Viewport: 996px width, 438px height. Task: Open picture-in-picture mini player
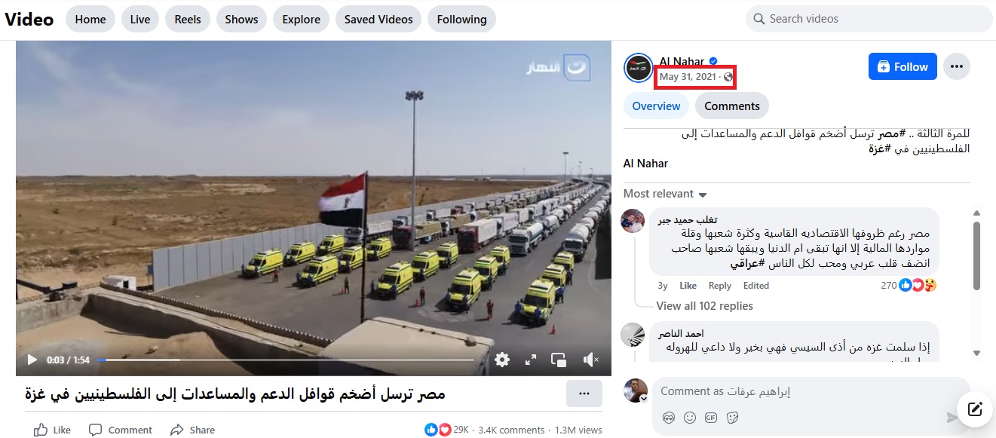559,360
